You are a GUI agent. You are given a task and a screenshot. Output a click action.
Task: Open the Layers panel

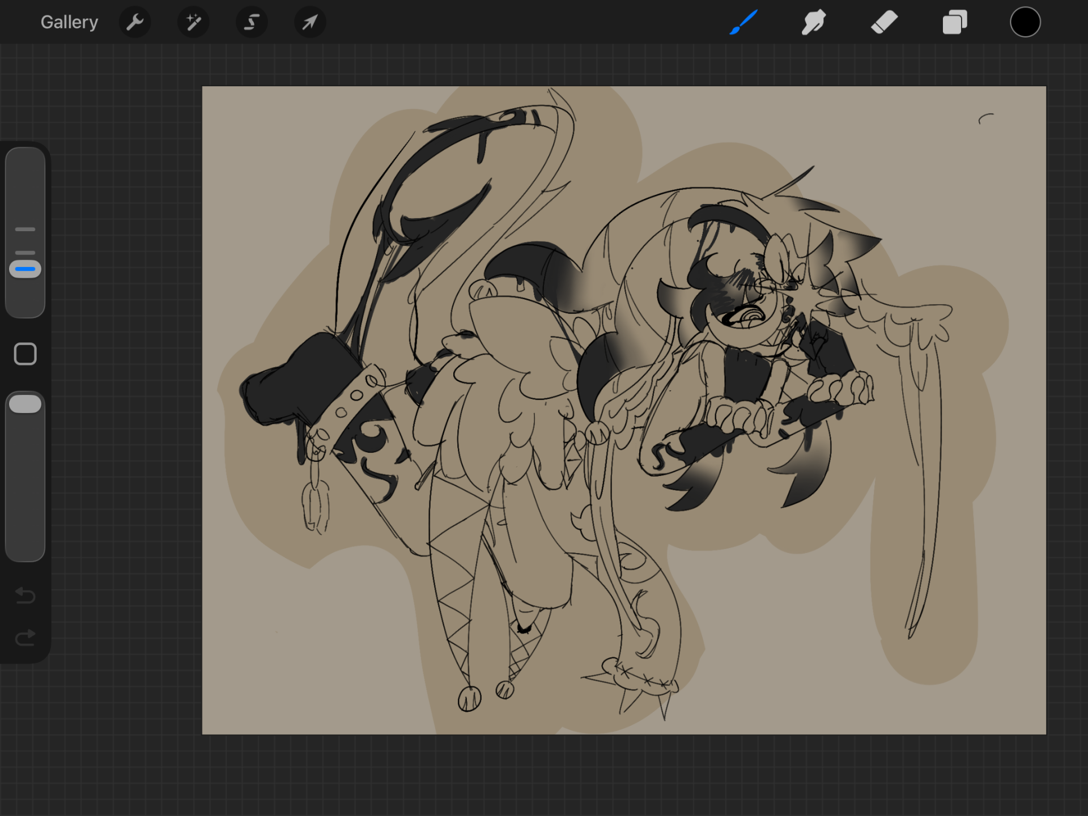(955, 23)
